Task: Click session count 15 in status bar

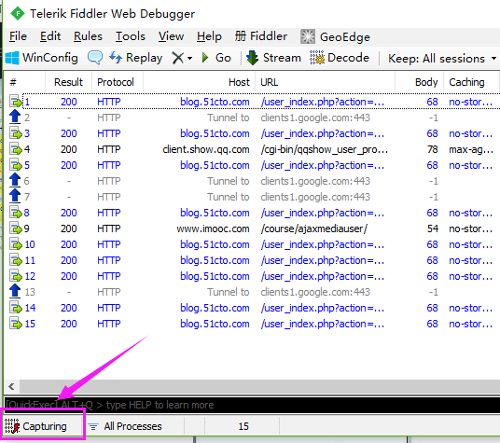Action: click(x=243, y=426)
